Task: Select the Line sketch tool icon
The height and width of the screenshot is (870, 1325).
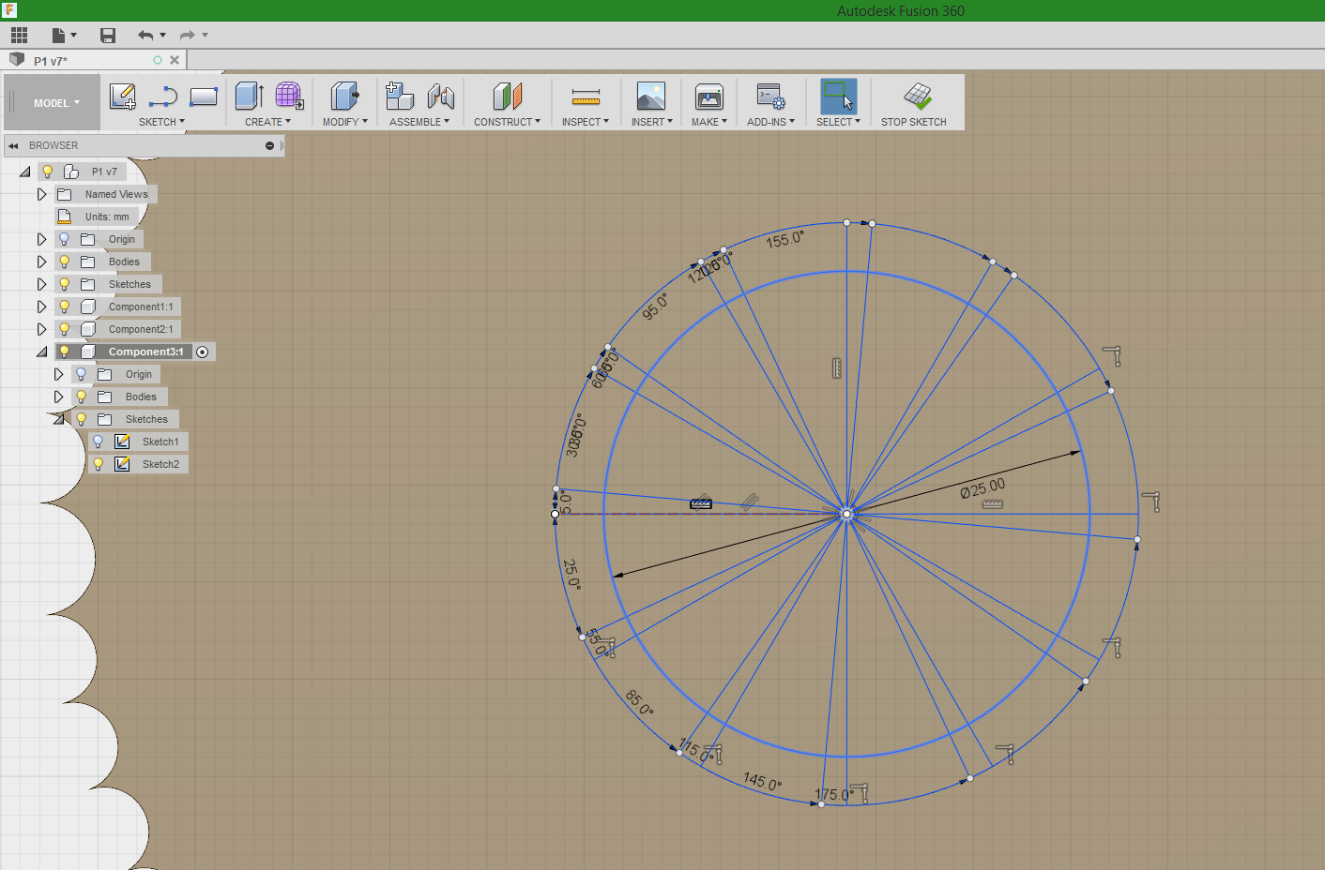Action: click(163, 96)
